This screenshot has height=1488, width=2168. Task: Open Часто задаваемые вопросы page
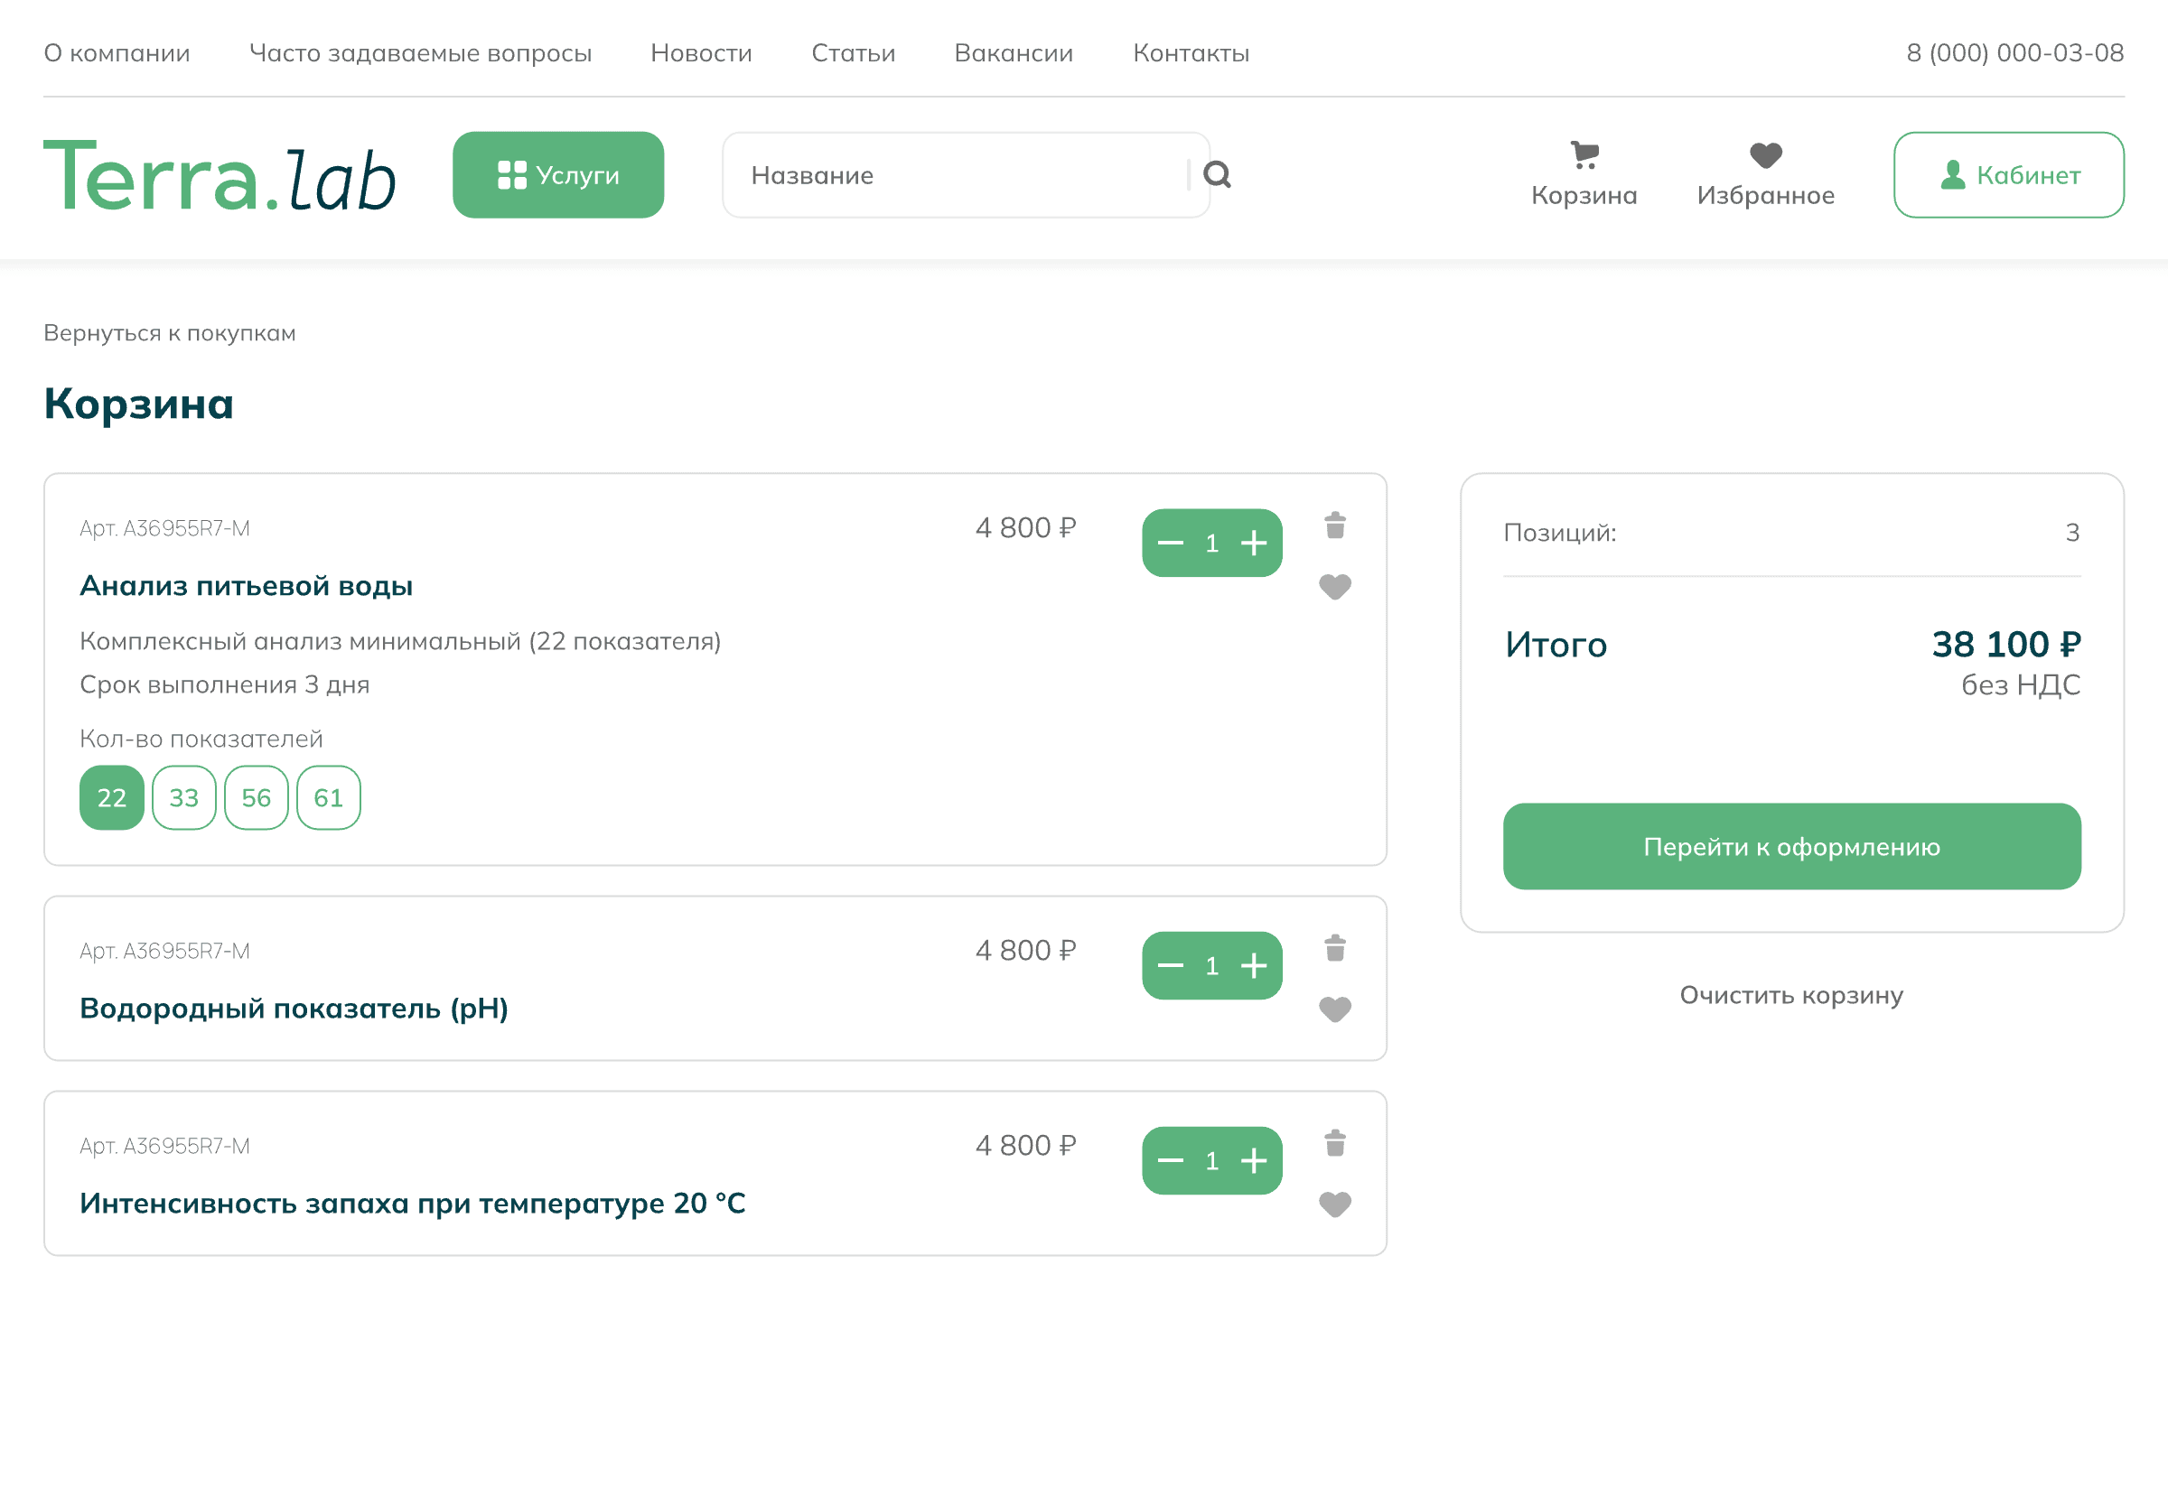click(420, 53)
